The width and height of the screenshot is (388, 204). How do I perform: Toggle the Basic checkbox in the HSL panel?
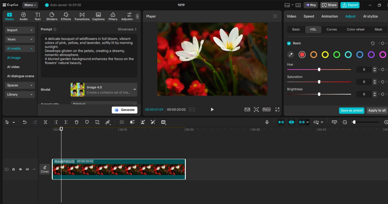click(x=289, y=43)
